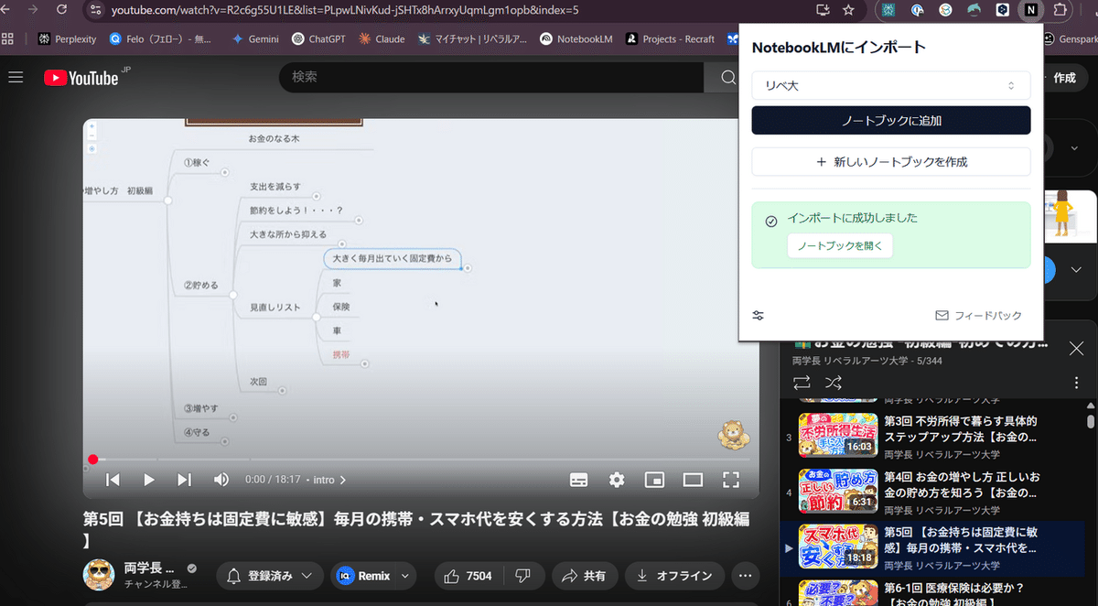
Task: Toggle subtitles with the CC icon
Action: [580, 479]
